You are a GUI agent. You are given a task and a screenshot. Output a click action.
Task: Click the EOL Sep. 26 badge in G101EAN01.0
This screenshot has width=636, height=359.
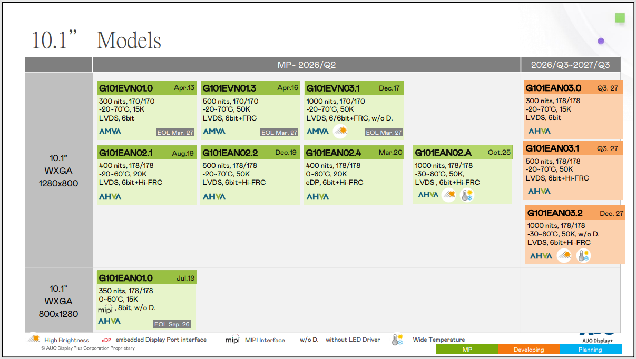[x=172, y=324]
